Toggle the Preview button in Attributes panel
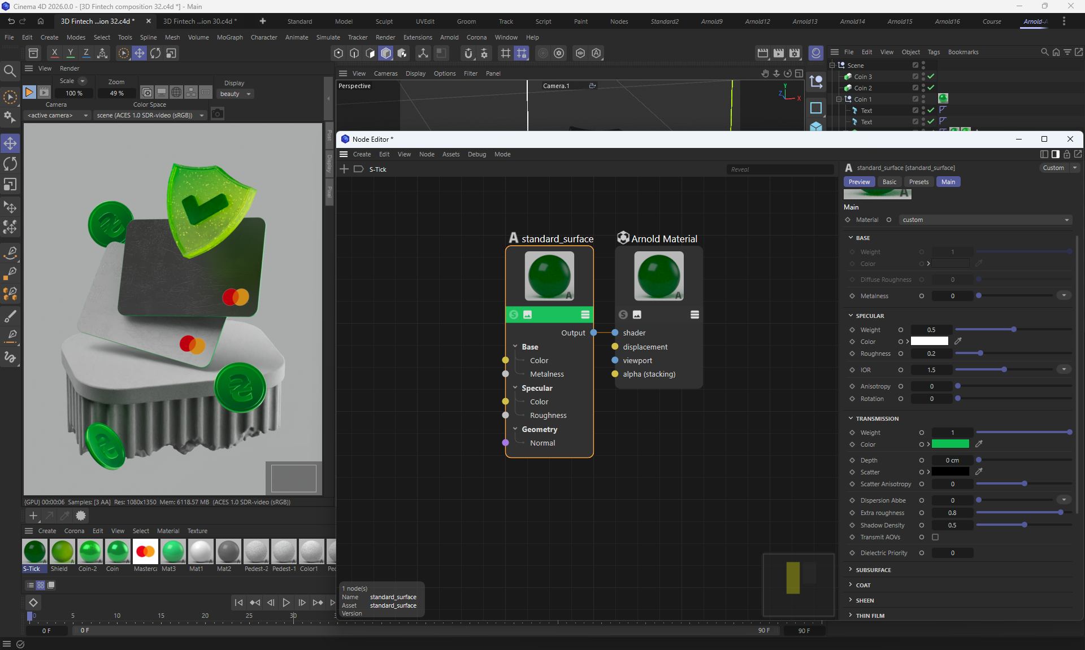Image resolution: width=1085 pixels, height=650 pixels. pyautogui.click(x=859, y=182)
